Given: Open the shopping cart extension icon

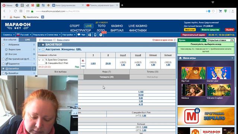Looking at the screenshot, I should coord(220,11).
